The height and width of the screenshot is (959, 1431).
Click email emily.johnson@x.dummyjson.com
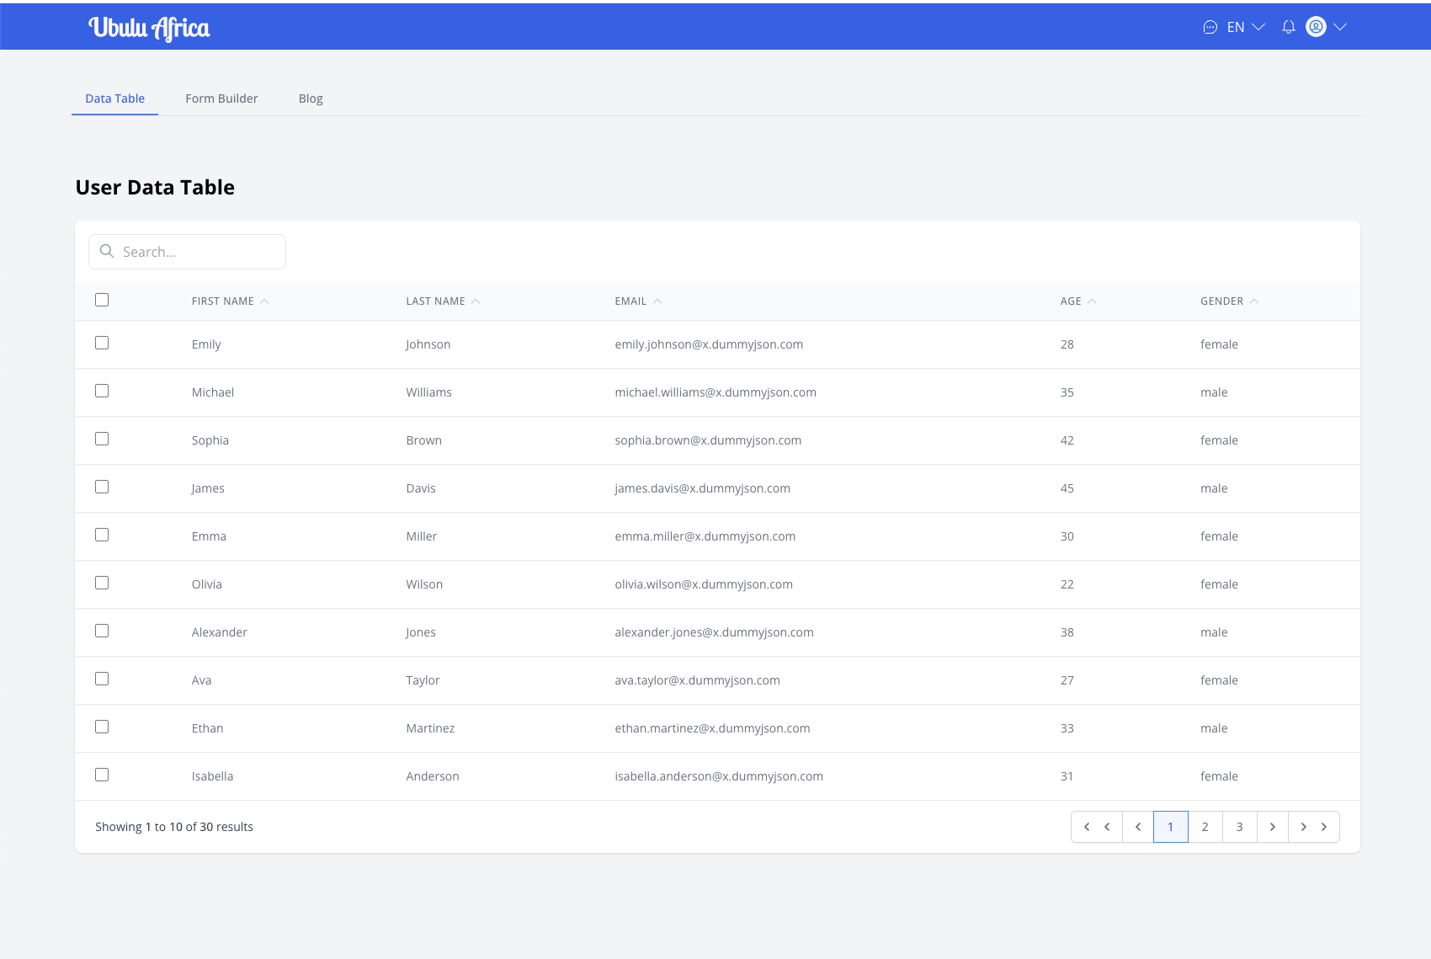tap(709, 344)
